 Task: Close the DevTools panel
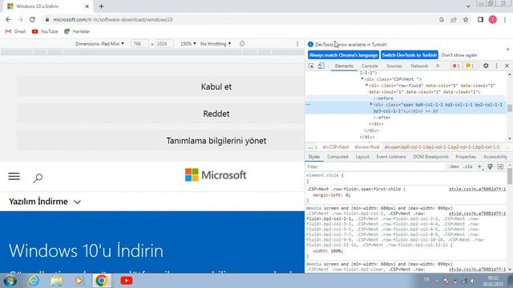tap(507, 66)
